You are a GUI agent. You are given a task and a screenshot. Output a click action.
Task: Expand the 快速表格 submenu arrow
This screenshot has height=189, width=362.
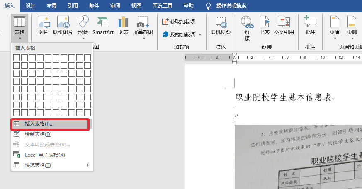click(x=88, y=165)
